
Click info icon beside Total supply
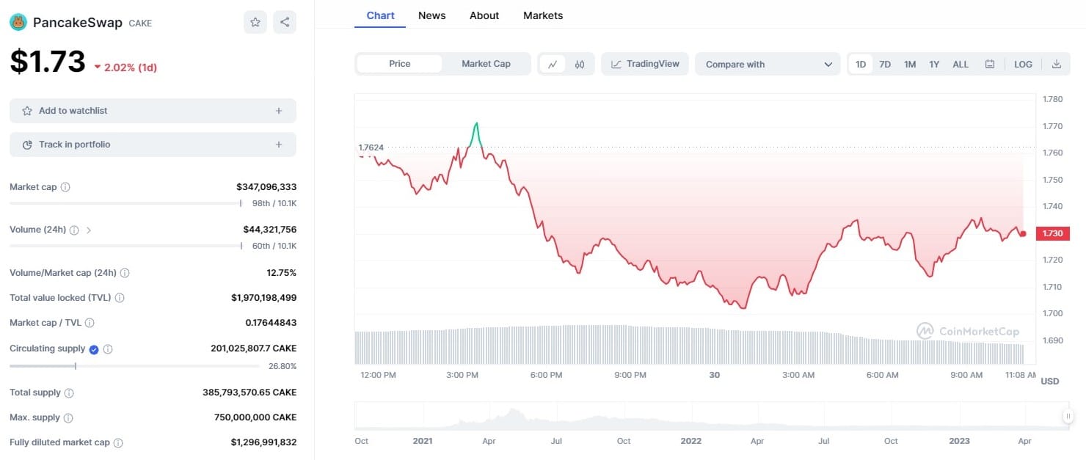(69, 393)
